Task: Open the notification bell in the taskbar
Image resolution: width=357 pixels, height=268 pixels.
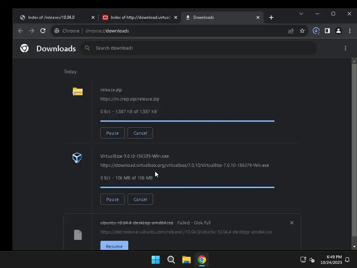Action: pyautogui.click(x=347, y=260)
